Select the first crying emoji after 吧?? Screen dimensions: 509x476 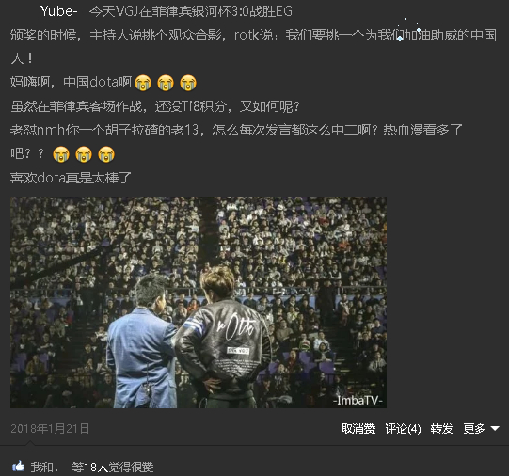61,154
